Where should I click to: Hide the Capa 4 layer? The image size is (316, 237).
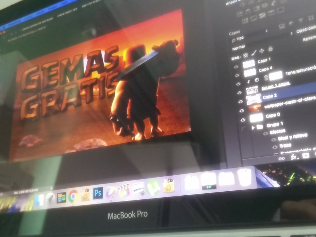click(237, 75)
